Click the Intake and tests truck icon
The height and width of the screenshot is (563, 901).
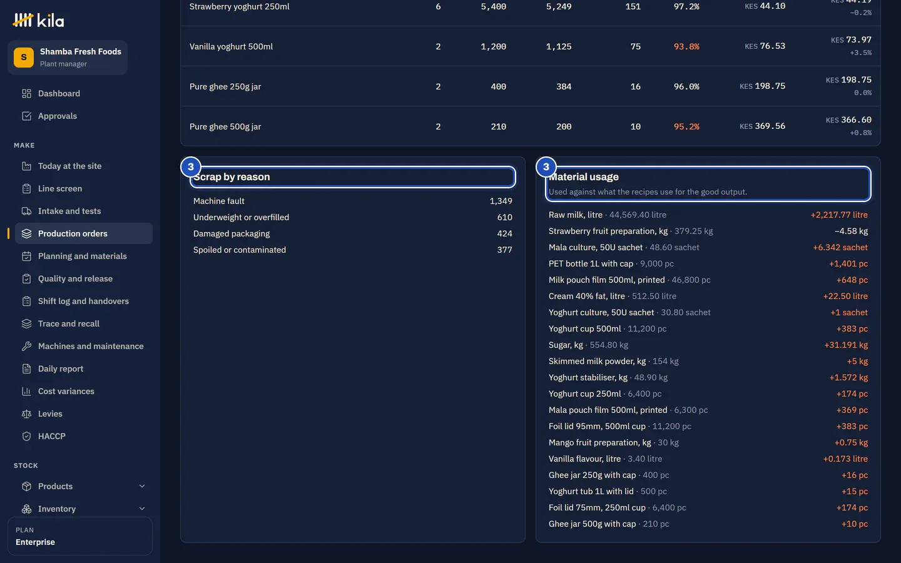(26, 211)
